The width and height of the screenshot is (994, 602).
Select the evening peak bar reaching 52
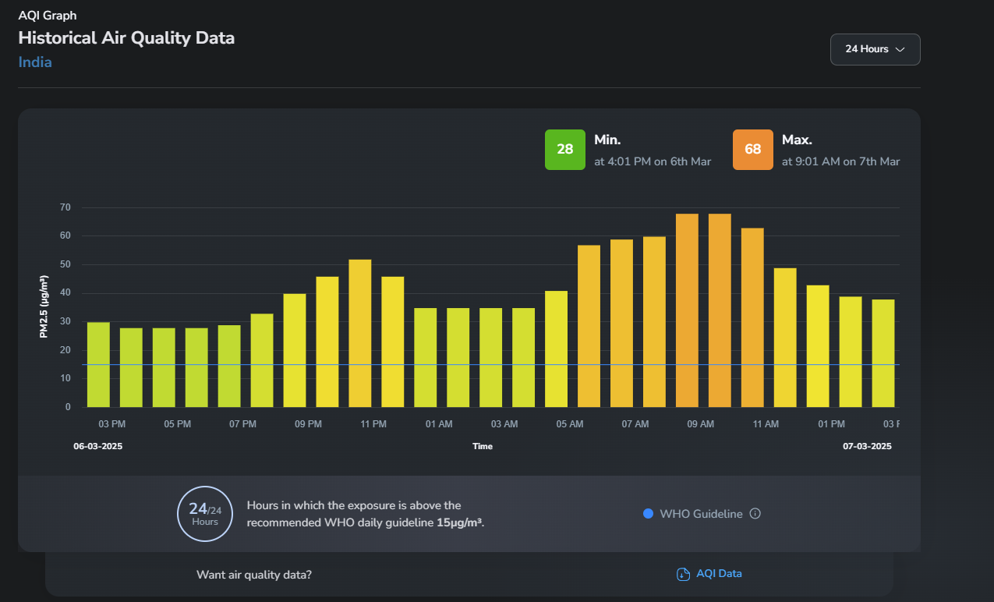[360, 334]
